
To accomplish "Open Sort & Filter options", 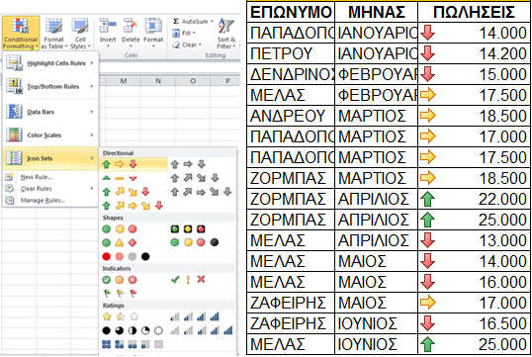I will point(226,33).
